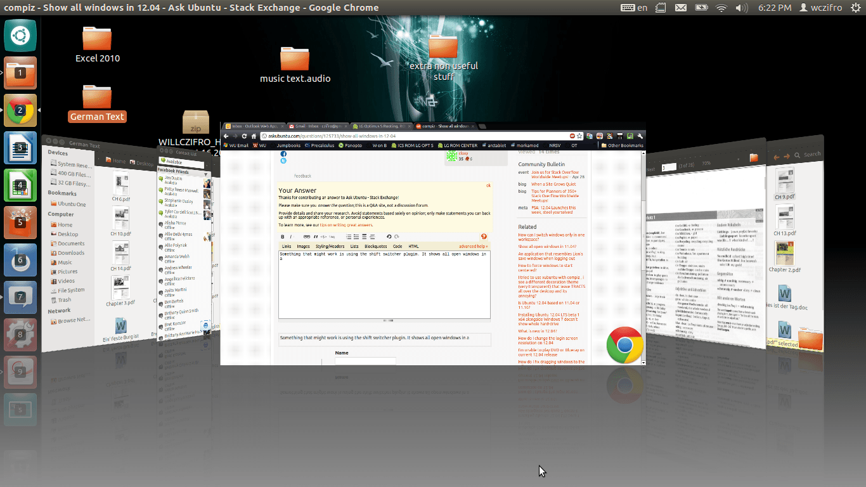The width and height of the screenshot is (866, 487).
Task: Open the WU Email bookmark
Action: point(236,145)
